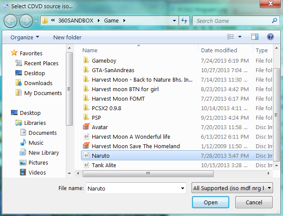Open the Documents library

point(42,133)
